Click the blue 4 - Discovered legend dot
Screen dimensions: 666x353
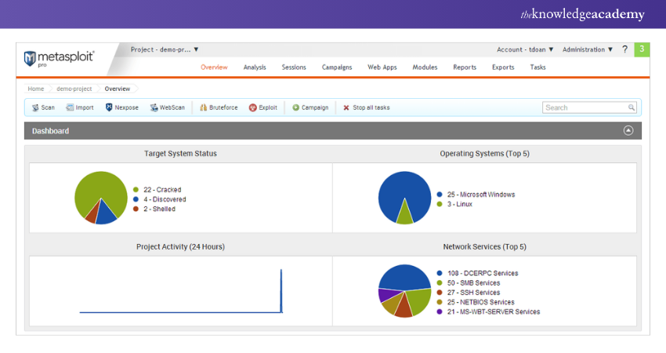[136, 199]
